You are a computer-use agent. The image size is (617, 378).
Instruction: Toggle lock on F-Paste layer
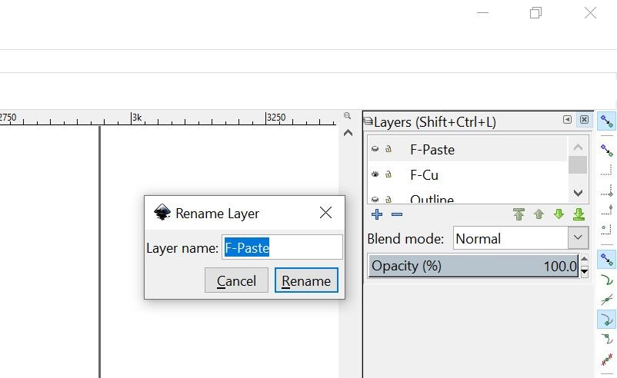[x=389, y=149]
